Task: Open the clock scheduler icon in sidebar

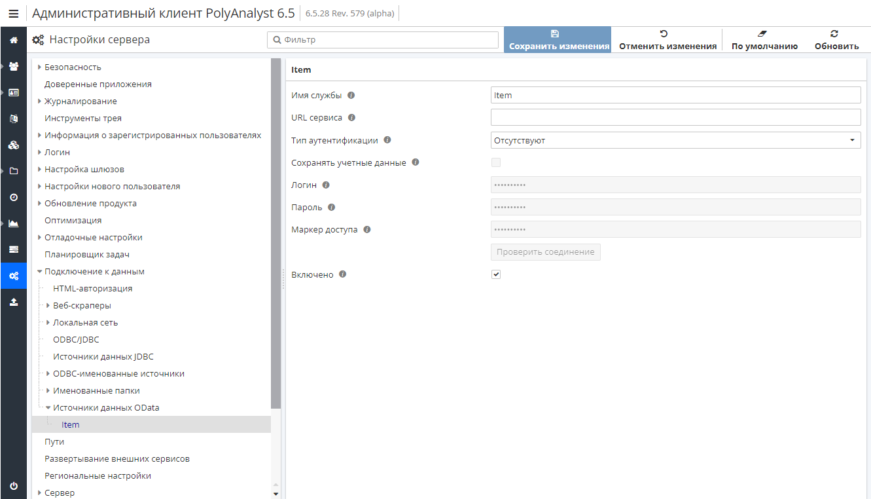Action: 14,197
